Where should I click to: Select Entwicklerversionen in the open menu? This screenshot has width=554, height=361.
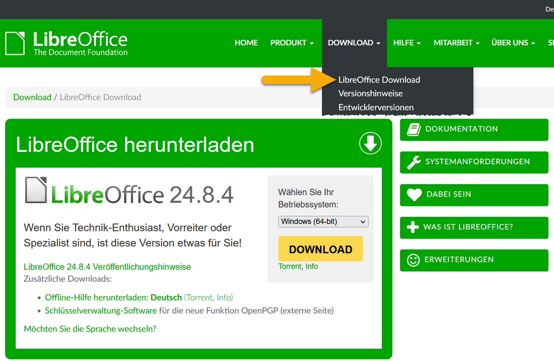tap(376, 107)
